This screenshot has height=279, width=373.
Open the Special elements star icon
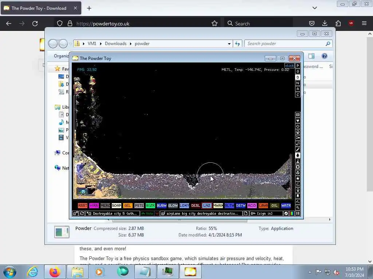coord(298,179)
